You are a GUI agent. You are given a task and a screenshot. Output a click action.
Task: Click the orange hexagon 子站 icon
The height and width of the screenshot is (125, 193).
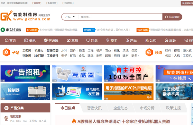tap(6, 52)
